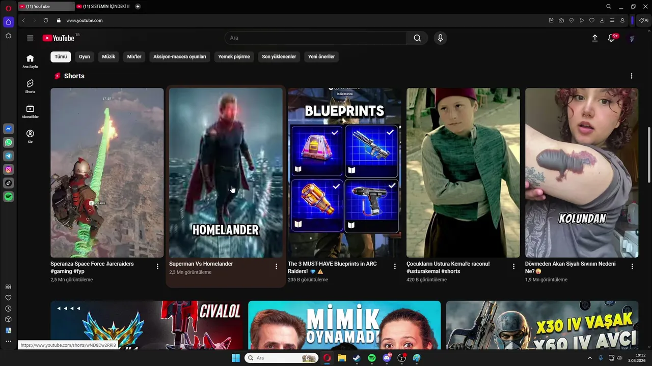Open the translate icon in Opera sidebar
This screenshot has height=366, width=652.
[x=8, y=330]
